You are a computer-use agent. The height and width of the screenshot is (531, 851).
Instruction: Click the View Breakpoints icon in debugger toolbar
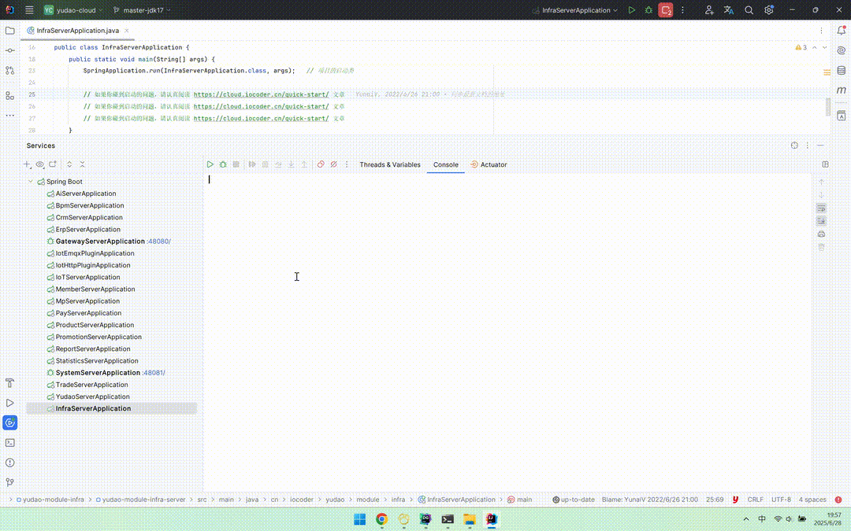(321, 164)
